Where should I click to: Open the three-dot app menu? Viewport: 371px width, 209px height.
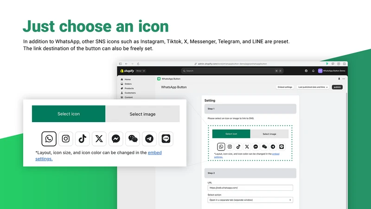coord(344,78)
